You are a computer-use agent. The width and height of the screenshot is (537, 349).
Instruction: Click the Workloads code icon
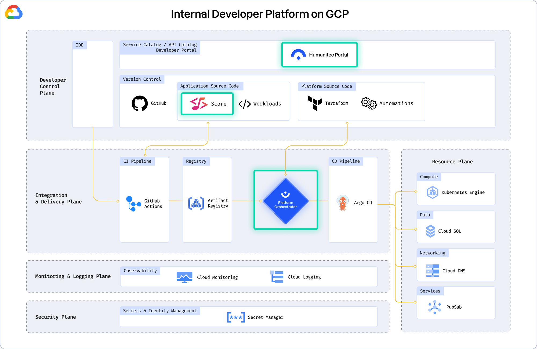coord(245,104)
